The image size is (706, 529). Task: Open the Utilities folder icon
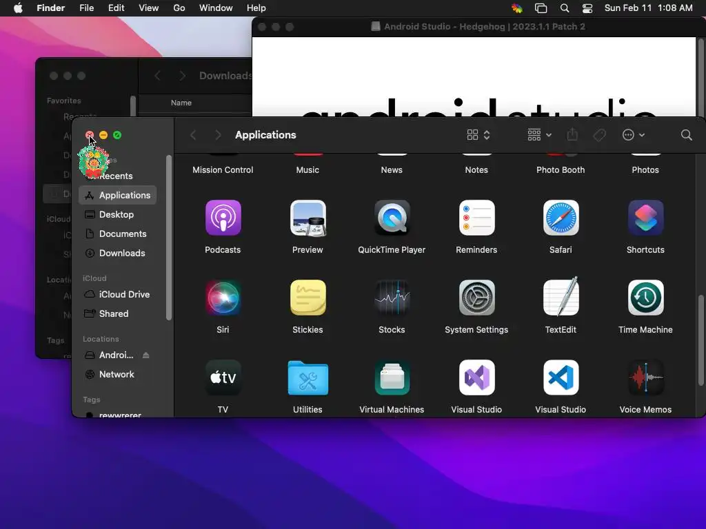click(x=308, y=378)
